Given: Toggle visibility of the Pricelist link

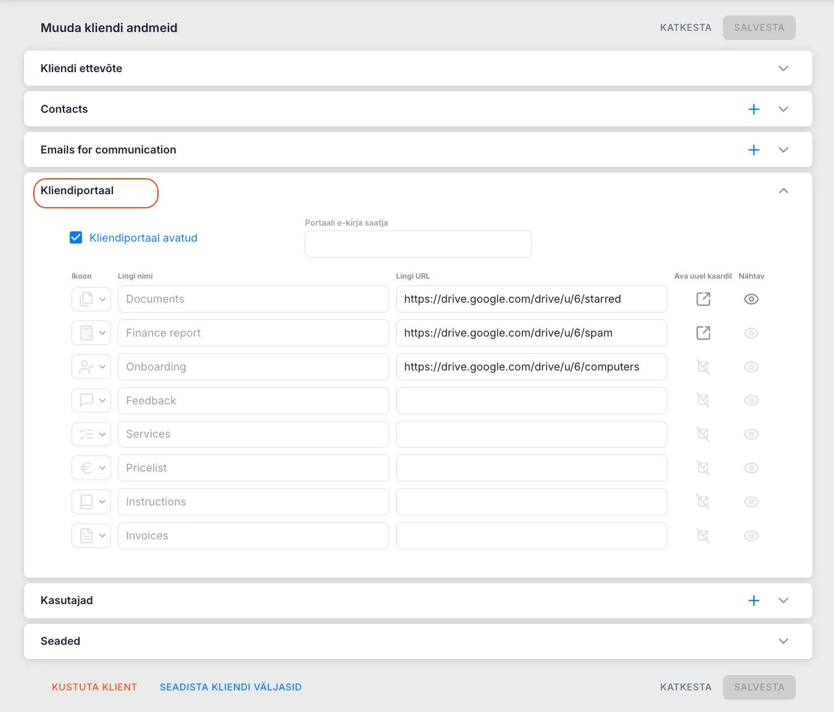Looking at the screenshot, I should point(751,468).
